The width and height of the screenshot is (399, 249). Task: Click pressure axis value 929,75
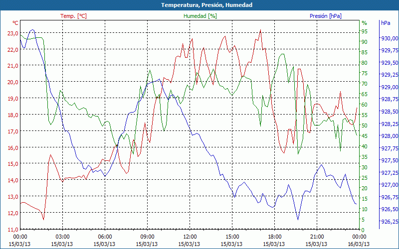point(389,51)
